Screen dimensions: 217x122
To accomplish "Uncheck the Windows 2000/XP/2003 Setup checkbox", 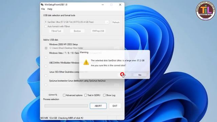I will [46, 48].
